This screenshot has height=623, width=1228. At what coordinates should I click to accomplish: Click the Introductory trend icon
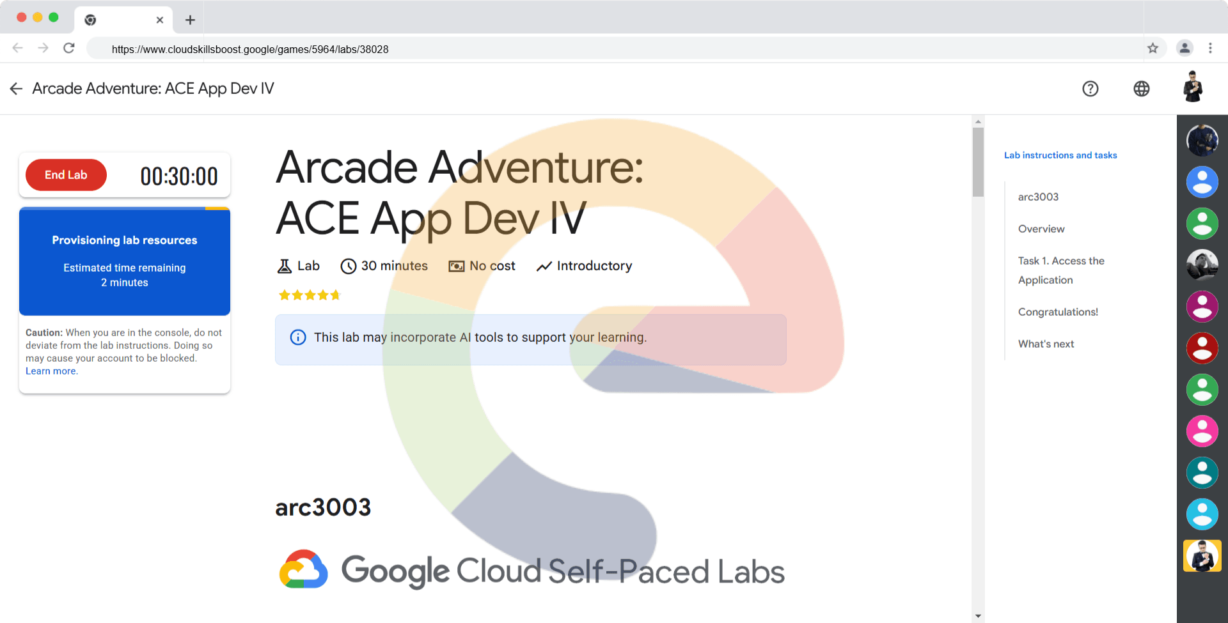tap(544, 266)
